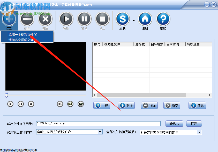Viewport: 218px width, 152px height.
Task: Mute audio with the speaker icon
Action: (60, 104)
